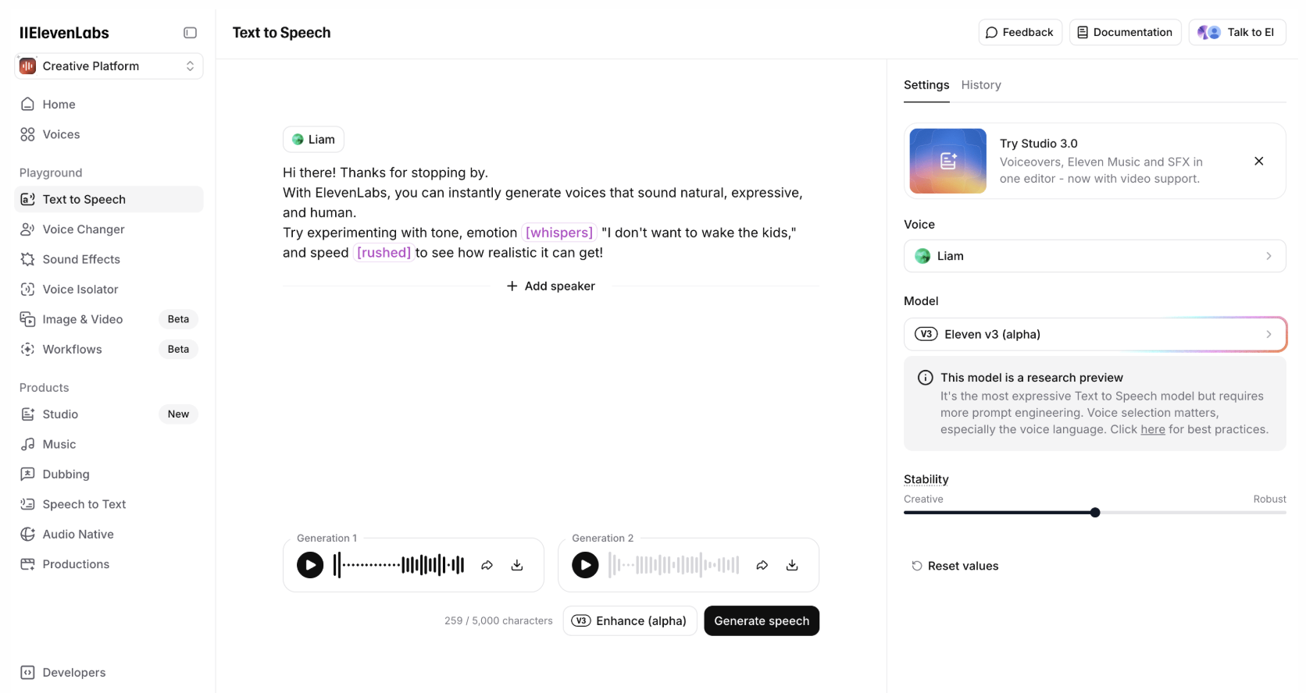The width and height of the screenshot is (1306, 693).
Task: Open Workflows beta tool
Action: click(x=109, y=350)
